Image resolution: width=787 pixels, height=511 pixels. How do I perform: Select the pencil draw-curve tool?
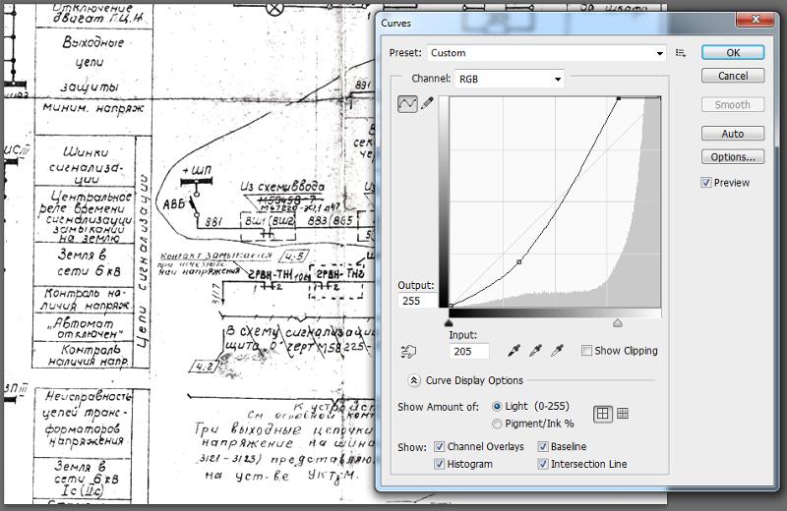427,104
